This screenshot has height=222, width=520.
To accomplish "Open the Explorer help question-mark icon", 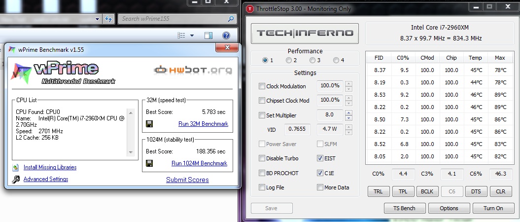I will click(x=226, y=36).
